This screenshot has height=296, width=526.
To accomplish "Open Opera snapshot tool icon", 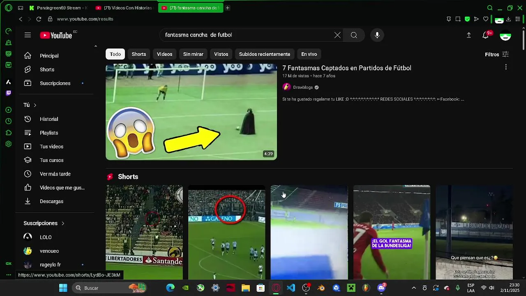I will pyautogui.click(x=458, y=19).
